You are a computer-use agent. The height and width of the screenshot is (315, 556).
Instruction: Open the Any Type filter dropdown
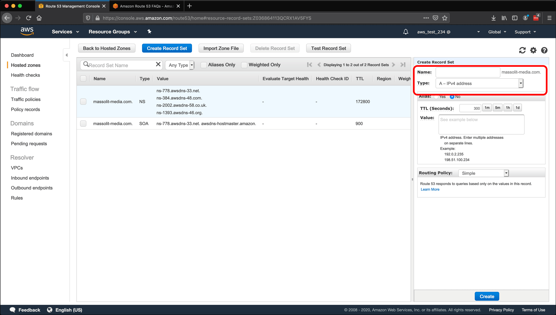tap(180, 65)
